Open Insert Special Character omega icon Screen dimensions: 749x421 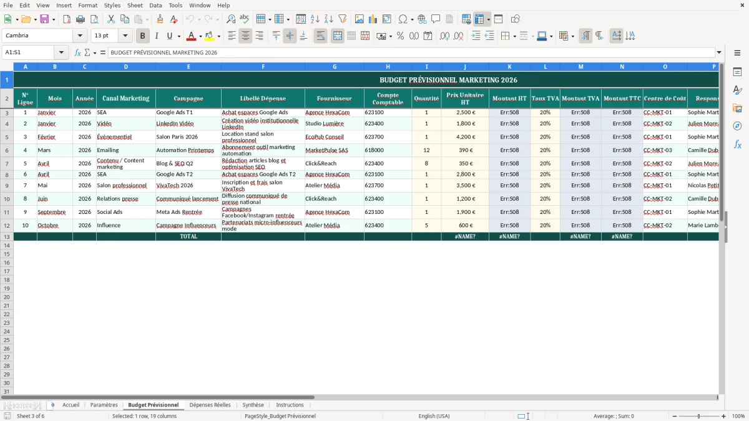click(403, 19)
